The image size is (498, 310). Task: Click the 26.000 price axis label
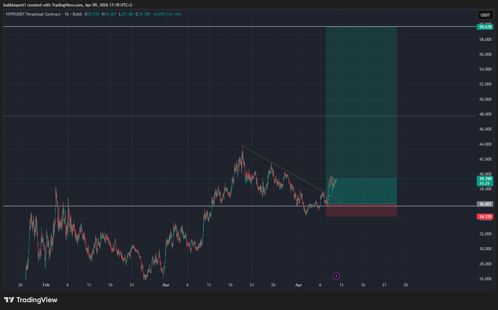pyautogui.click(x=485, y=279)
